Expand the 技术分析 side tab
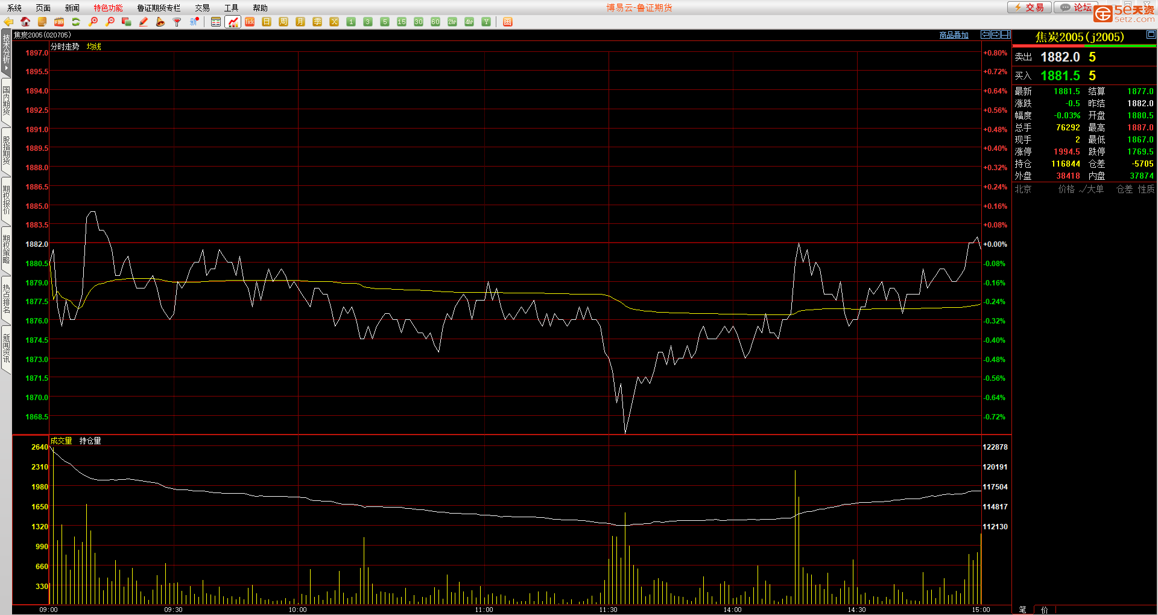The height and width of the screenshot is (615, 1158). [6, 53]
